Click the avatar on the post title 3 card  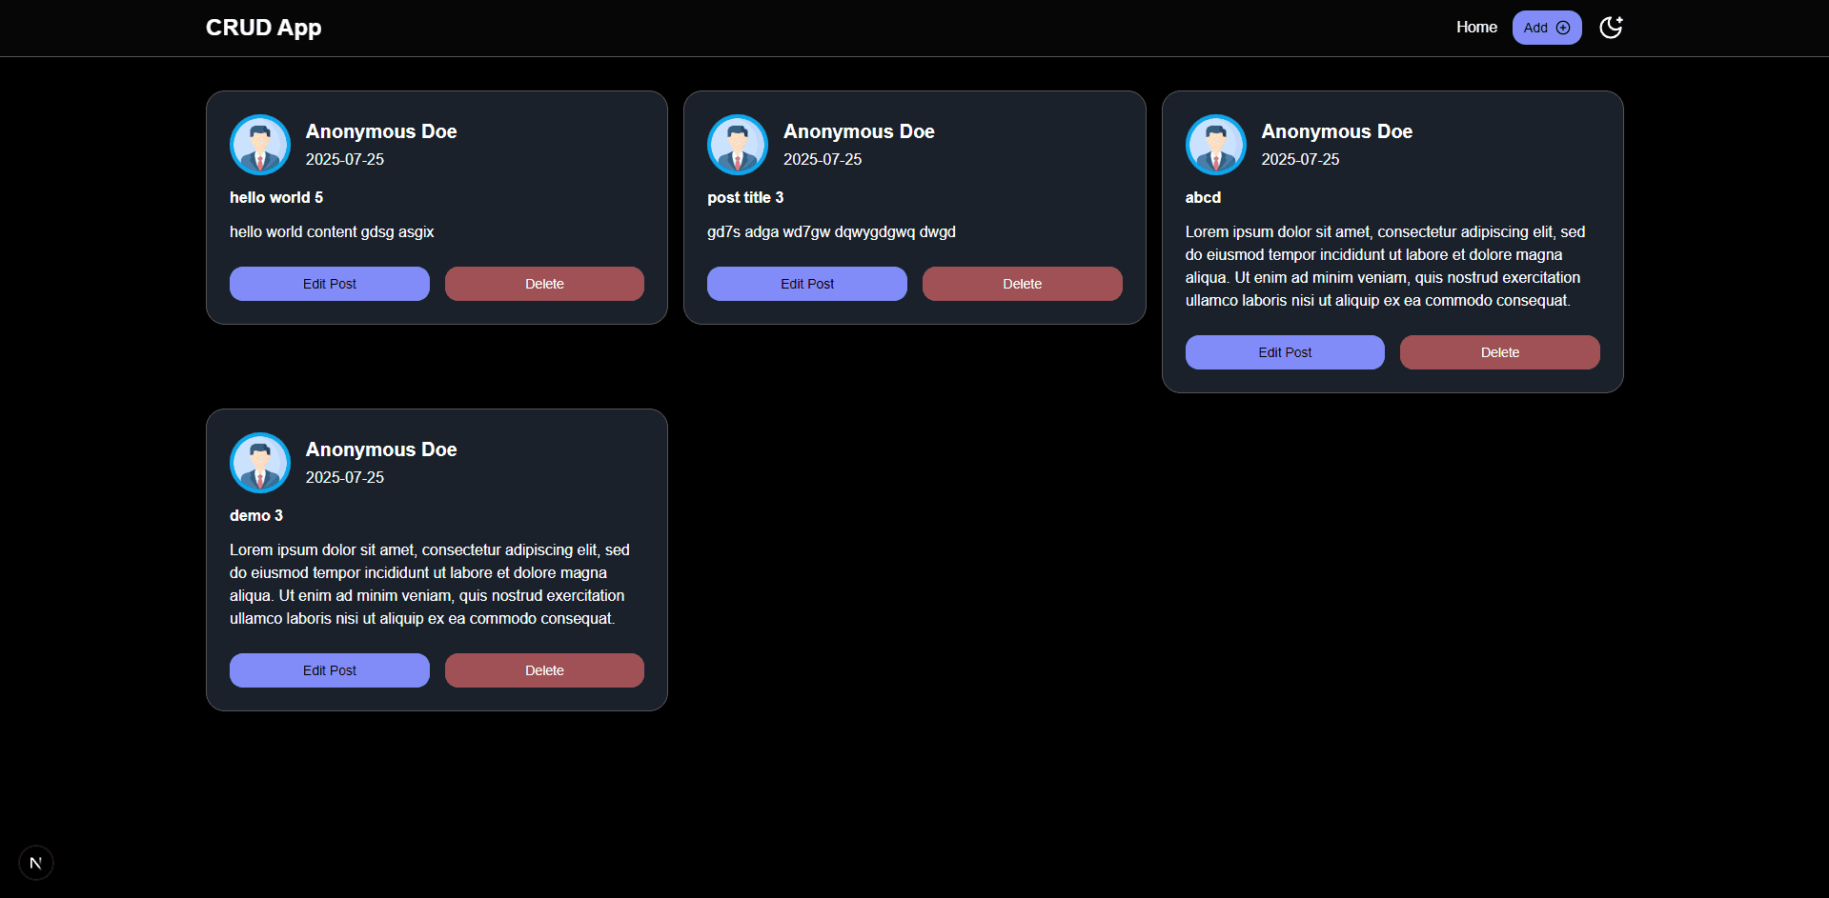(738, 145)
